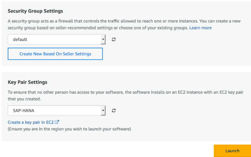Open the SAP-HANA key pair selector
This screenshot has width=251, height=157.
pyautogui.click(x=57, y=111)
